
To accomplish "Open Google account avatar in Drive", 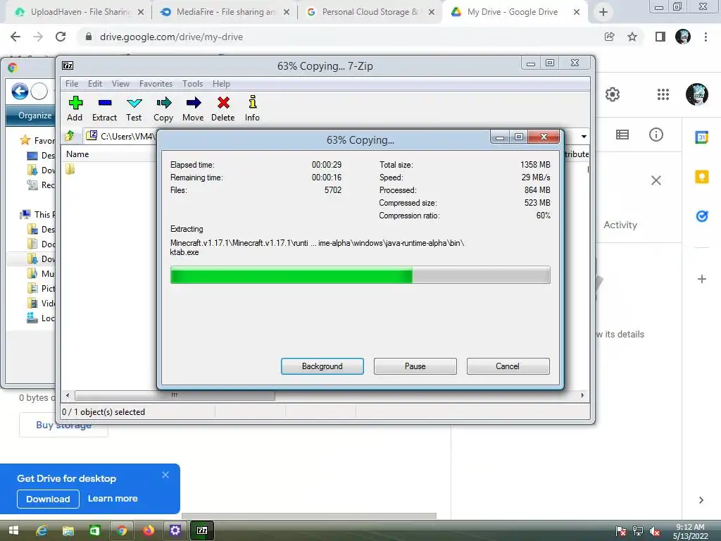I will 696,94.
